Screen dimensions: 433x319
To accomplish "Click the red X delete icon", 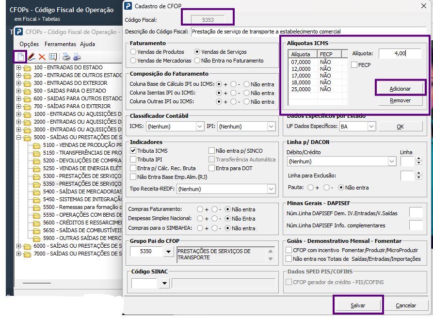I will pos(42,57).
